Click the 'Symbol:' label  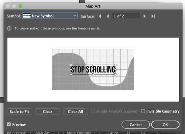coord(14,16)
